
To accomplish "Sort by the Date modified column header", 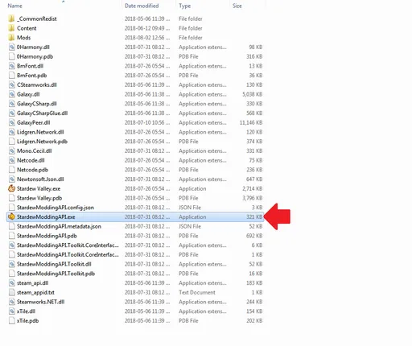I will 142,6.
